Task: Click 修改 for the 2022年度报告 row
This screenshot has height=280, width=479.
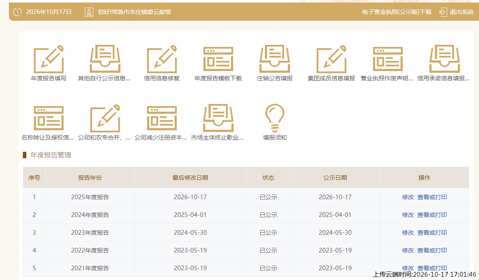Action: [408, 250]
